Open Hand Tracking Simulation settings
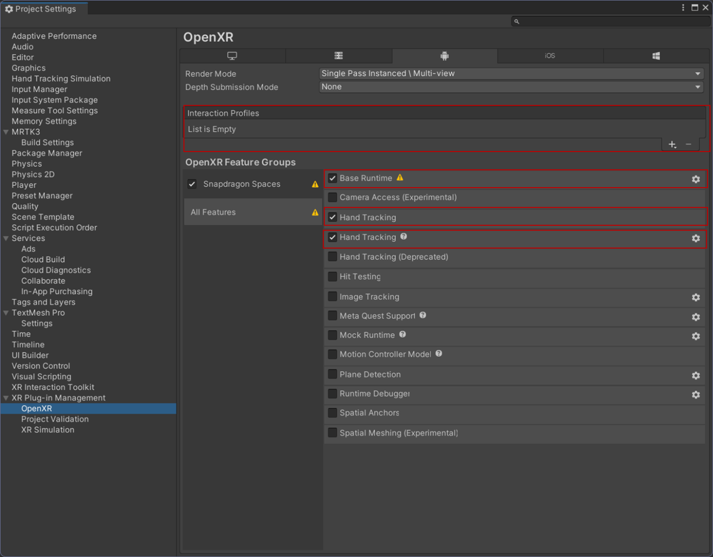 61,79
